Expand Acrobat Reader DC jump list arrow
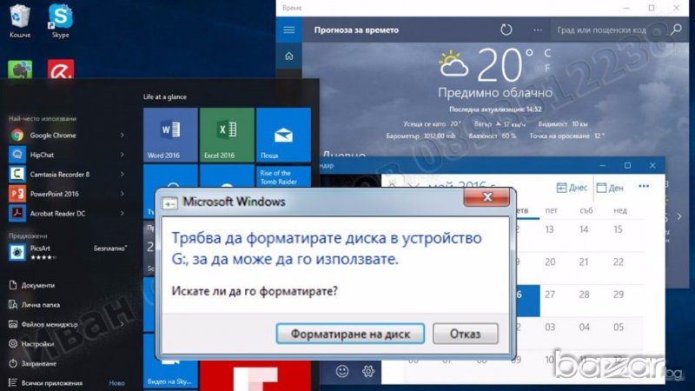695x391 pixels. tap(122, 213)
